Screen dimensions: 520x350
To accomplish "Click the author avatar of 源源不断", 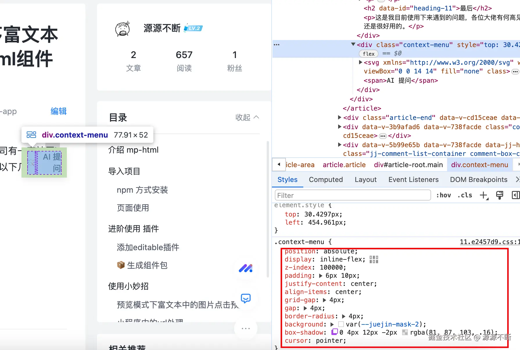I will (123, 29).
